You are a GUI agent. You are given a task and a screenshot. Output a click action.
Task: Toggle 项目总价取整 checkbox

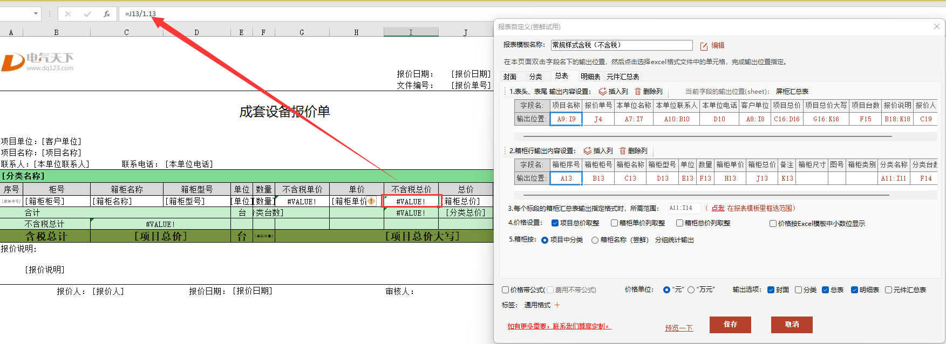pyautogui.click(x=555, y=223)
